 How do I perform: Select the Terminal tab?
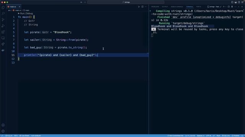(189, 7)
